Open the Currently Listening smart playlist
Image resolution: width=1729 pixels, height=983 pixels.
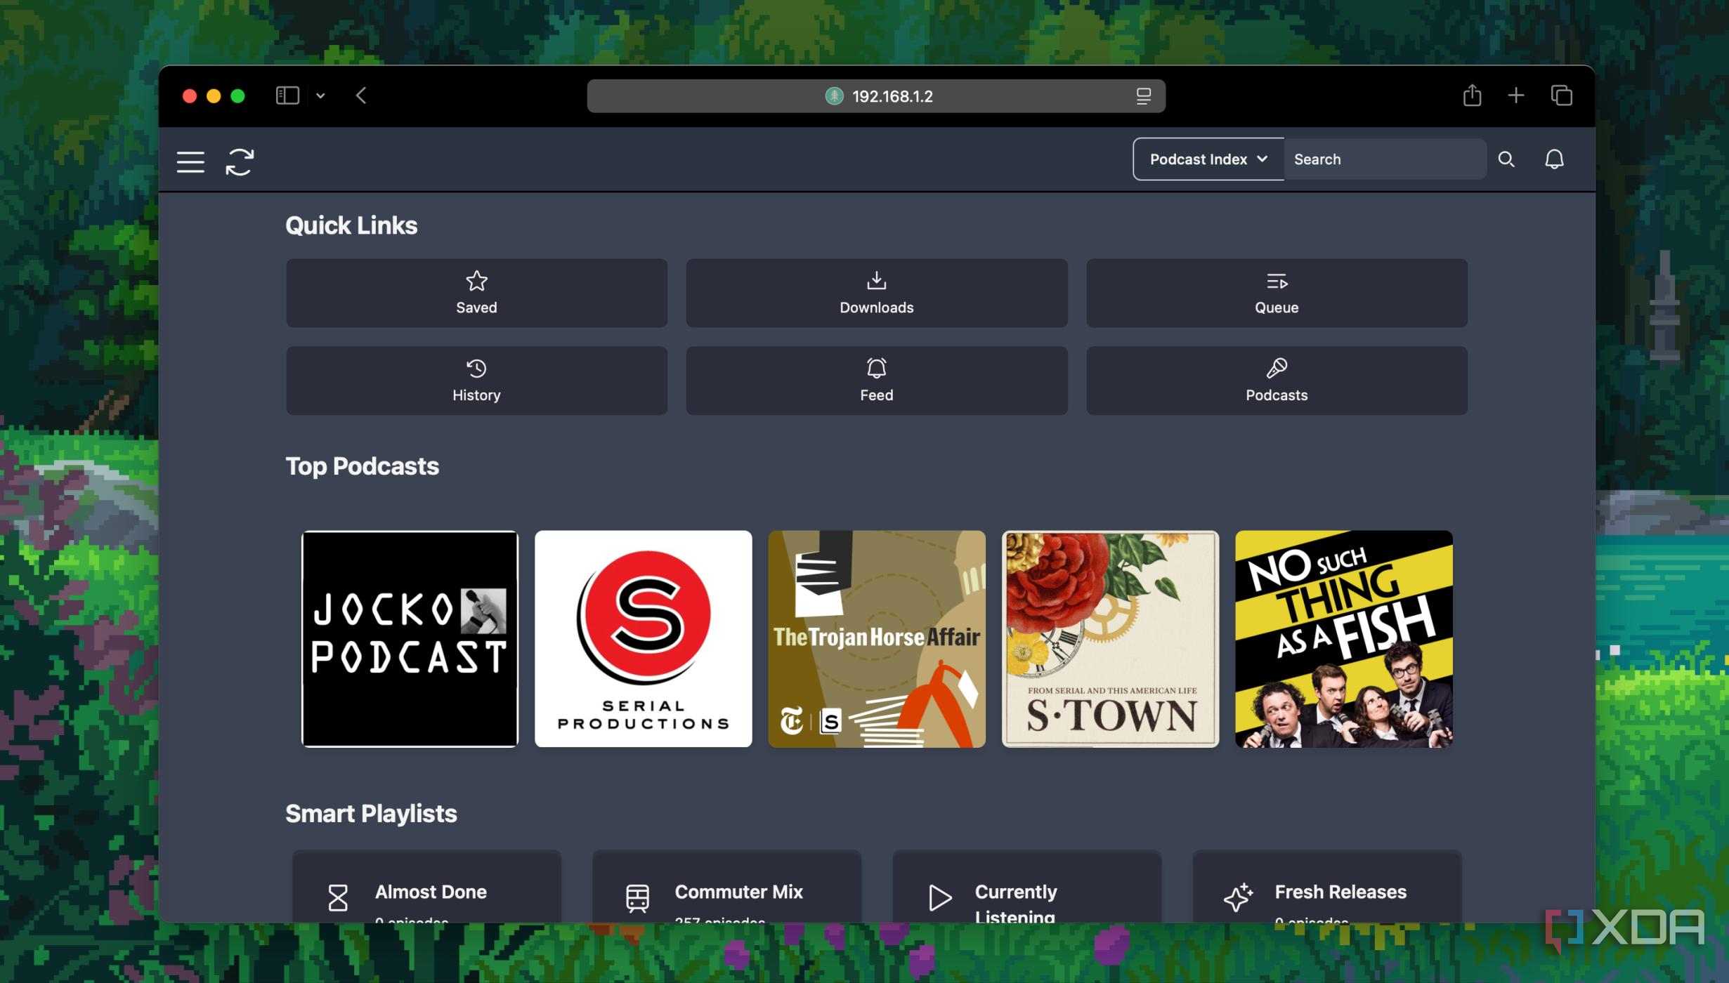1026,887
